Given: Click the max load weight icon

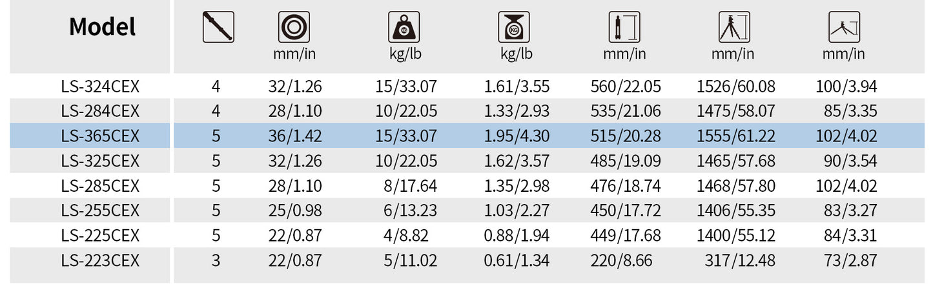Looking at the screenshot, I should [x=404, y=27].
